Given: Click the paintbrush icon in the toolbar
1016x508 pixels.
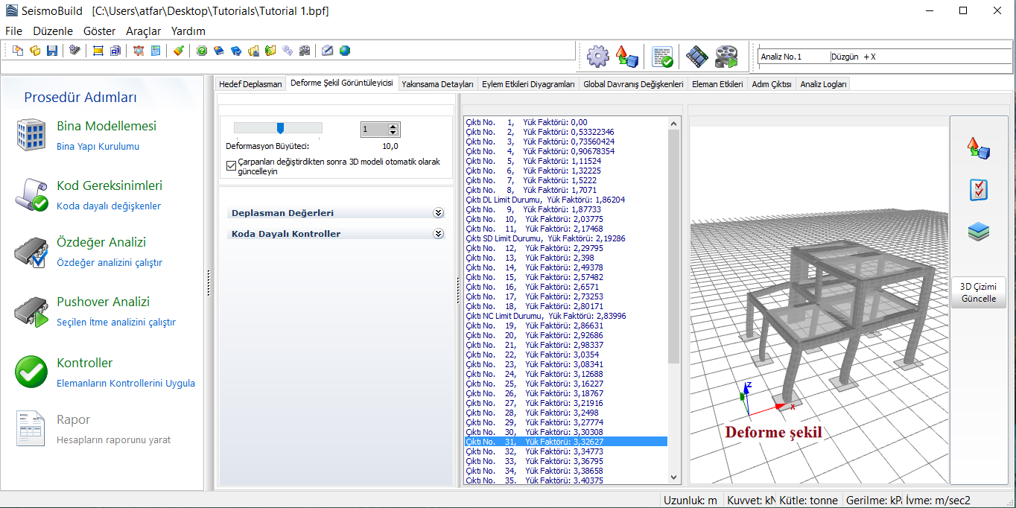Looking at the screenshot, I should point(178,51).
